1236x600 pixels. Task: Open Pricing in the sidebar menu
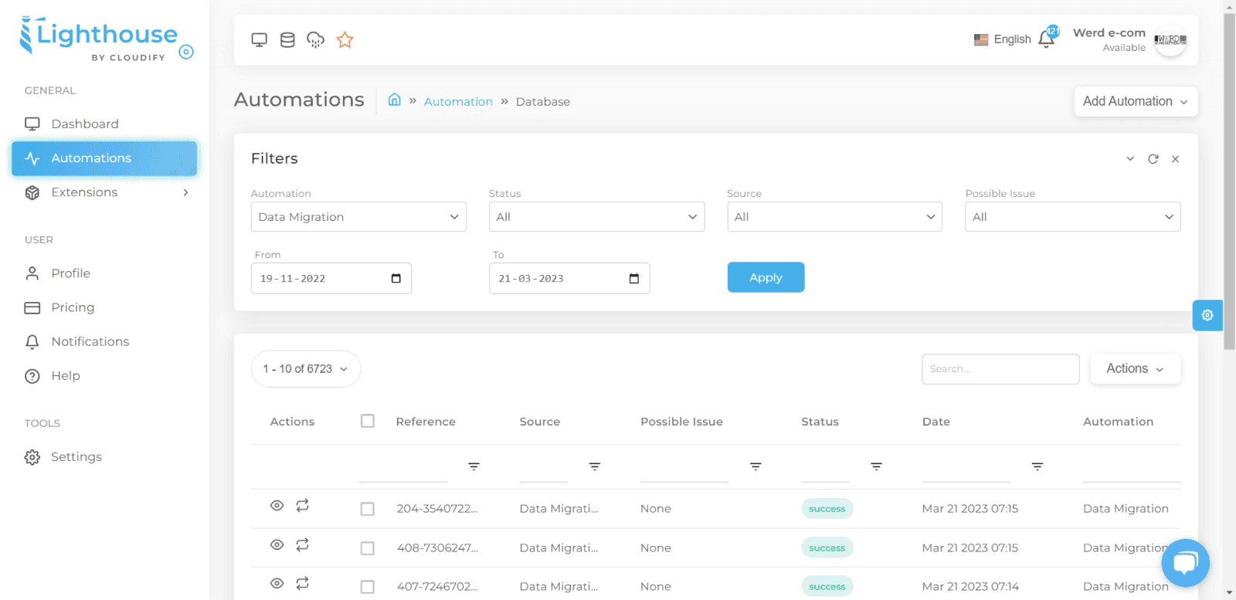(73, 307)
